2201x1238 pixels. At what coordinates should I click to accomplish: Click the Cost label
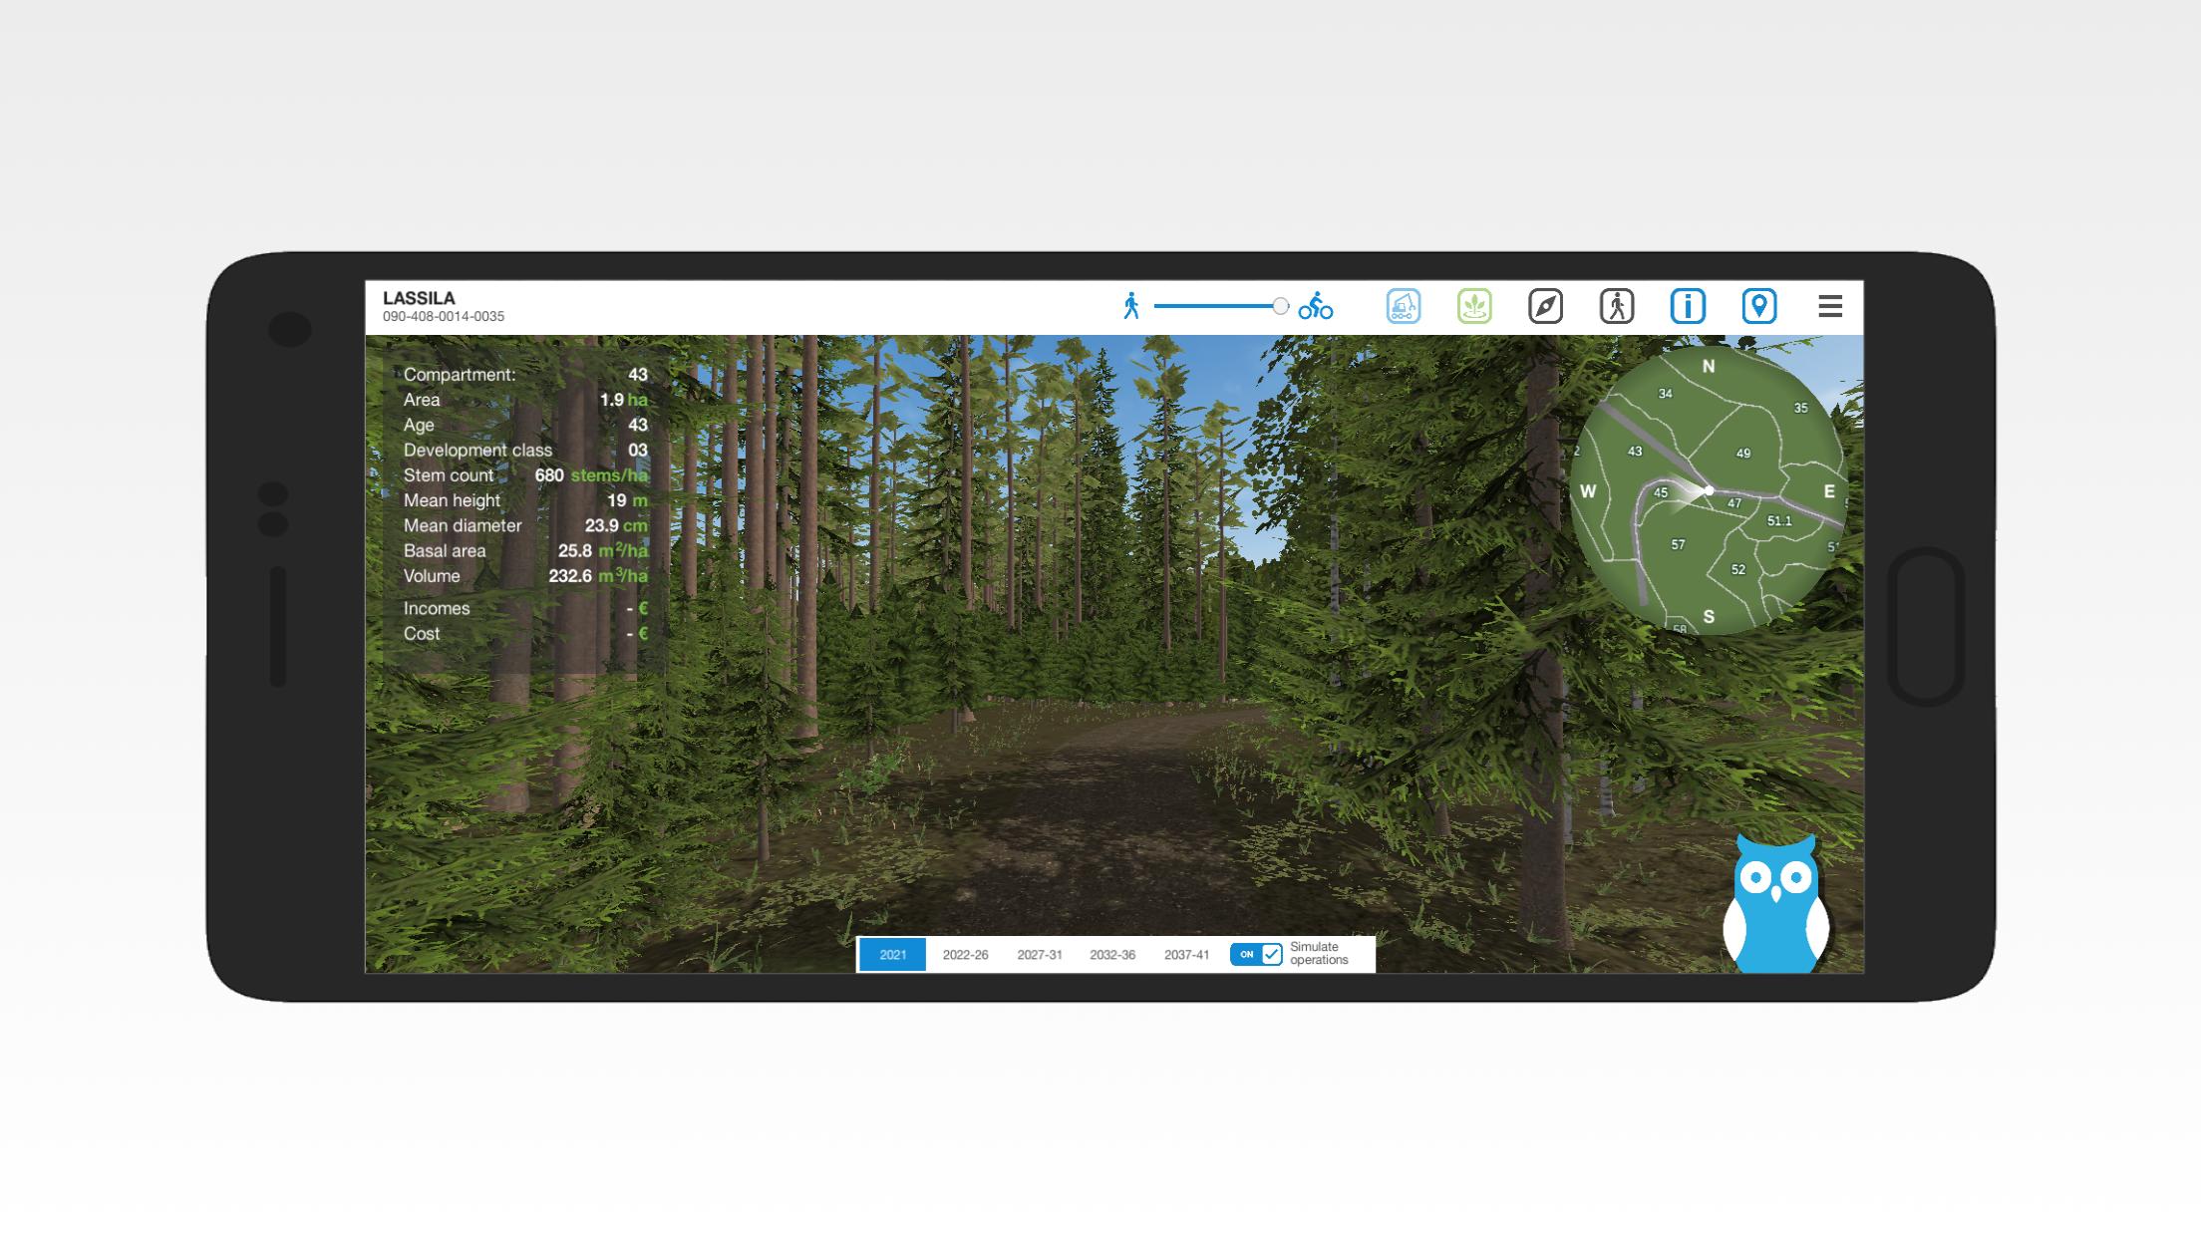click(x=422, y=634)
